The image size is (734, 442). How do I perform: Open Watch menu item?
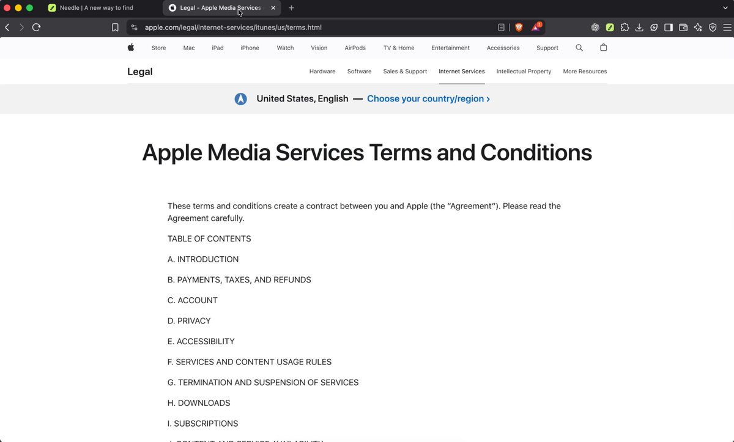click(x=285, y=48)
